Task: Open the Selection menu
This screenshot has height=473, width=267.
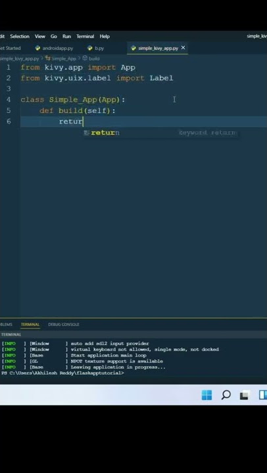Action: point(20,36)
